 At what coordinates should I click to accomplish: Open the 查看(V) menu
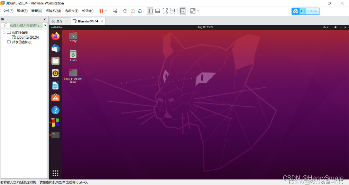(x=37, y=11)
